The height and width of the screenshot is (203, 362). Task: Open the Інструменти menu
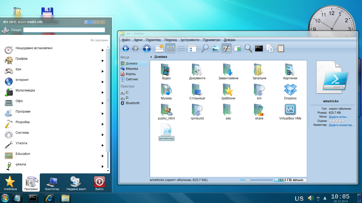(x=190, y=40)
